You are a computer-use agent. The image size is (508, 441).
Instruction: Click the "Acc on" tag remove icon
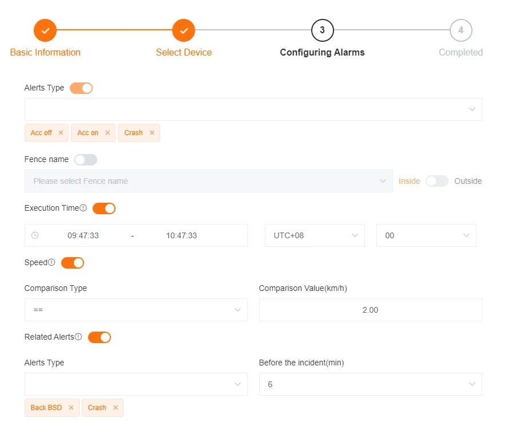point(107,132)
